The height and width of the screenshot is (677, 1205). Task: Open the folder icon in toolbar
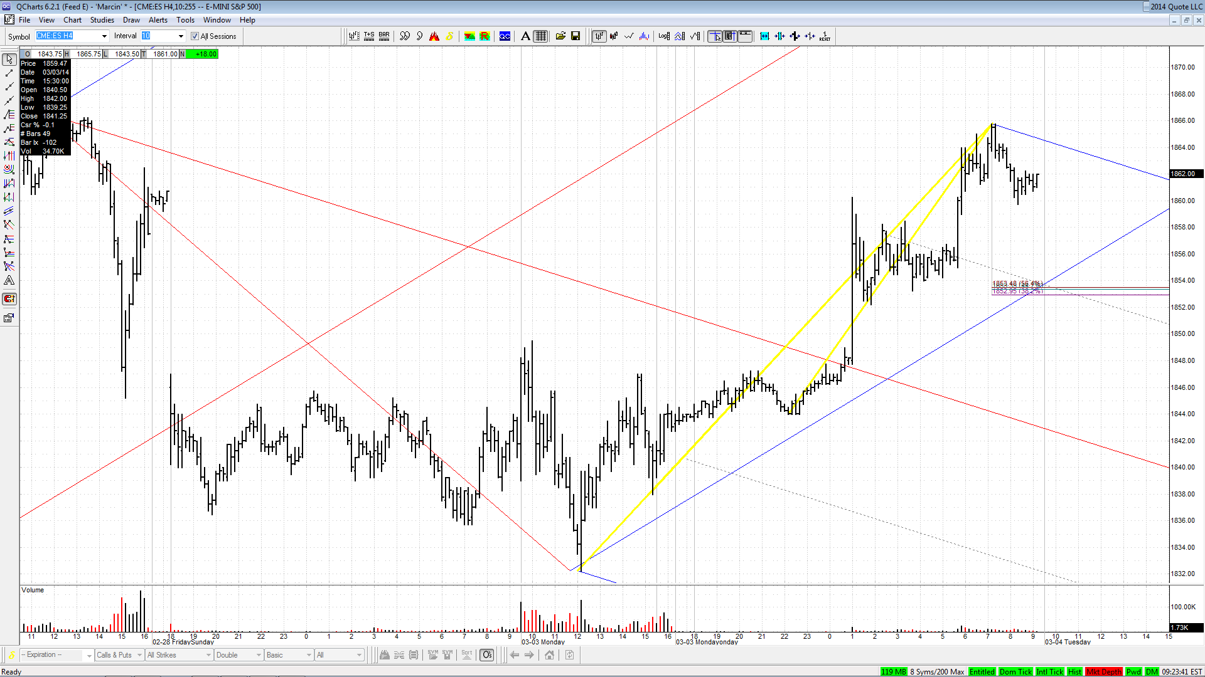[x=560, y=36]
